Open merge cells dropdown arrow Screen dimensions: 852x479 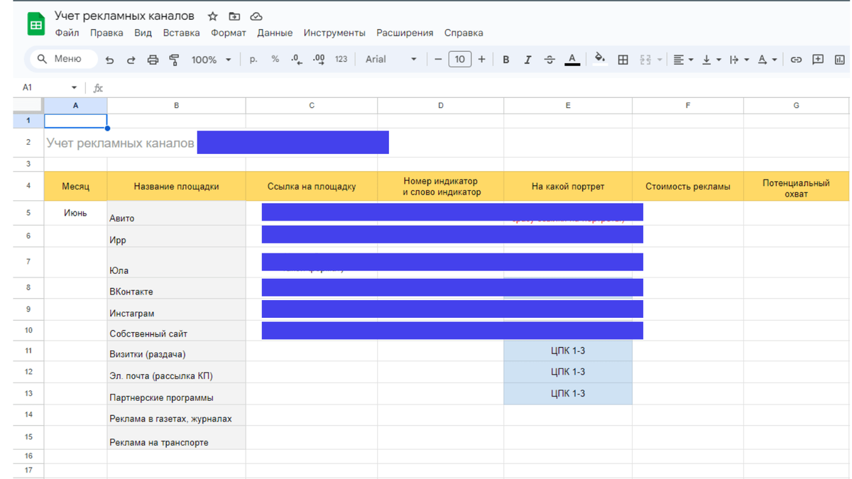click(x=660, y=60)
